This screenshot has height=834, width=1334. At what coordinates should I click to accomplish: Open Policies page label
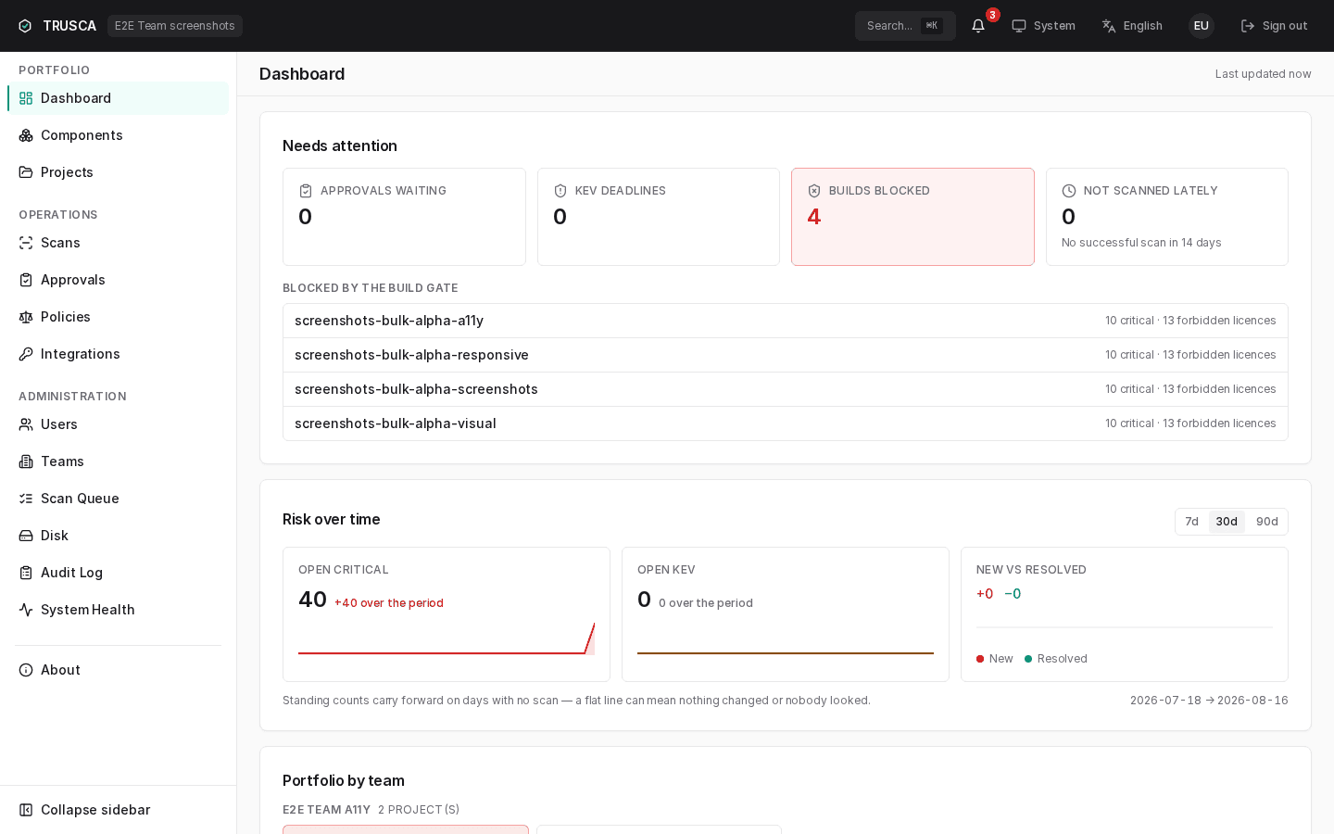point(66,317)
